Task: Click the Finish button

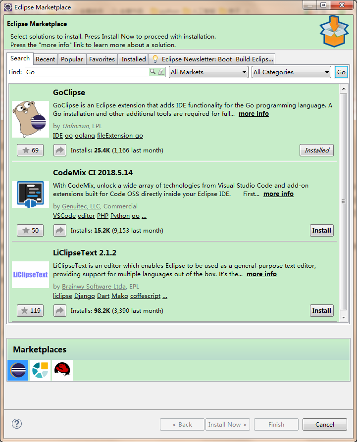Action: click(276, 425)
